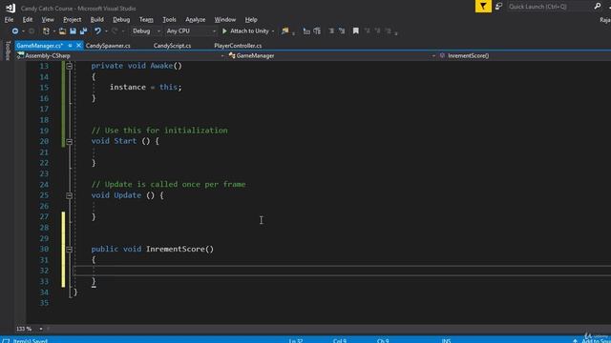Click line number 35 in the margin
Viewport: 611px width, 343px height.
(44, 303)
